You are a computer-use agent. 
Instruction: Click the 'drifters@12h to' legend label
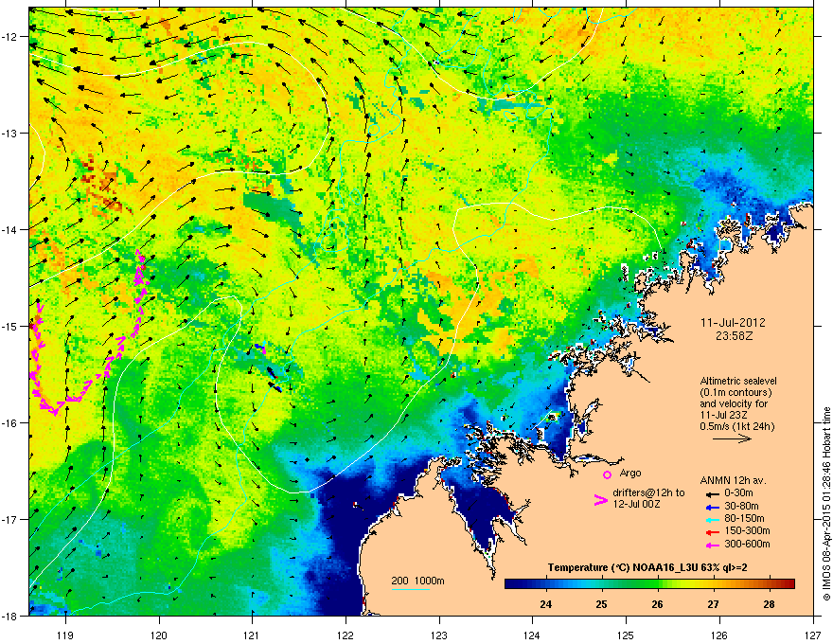click(x=648, y=492)
